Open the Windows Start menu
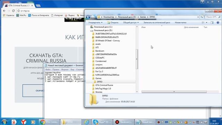 click(x=5, y=122)
